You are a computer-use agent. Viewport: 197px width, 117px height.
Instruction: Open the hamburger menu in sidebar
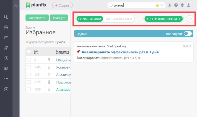click(6, 5)
